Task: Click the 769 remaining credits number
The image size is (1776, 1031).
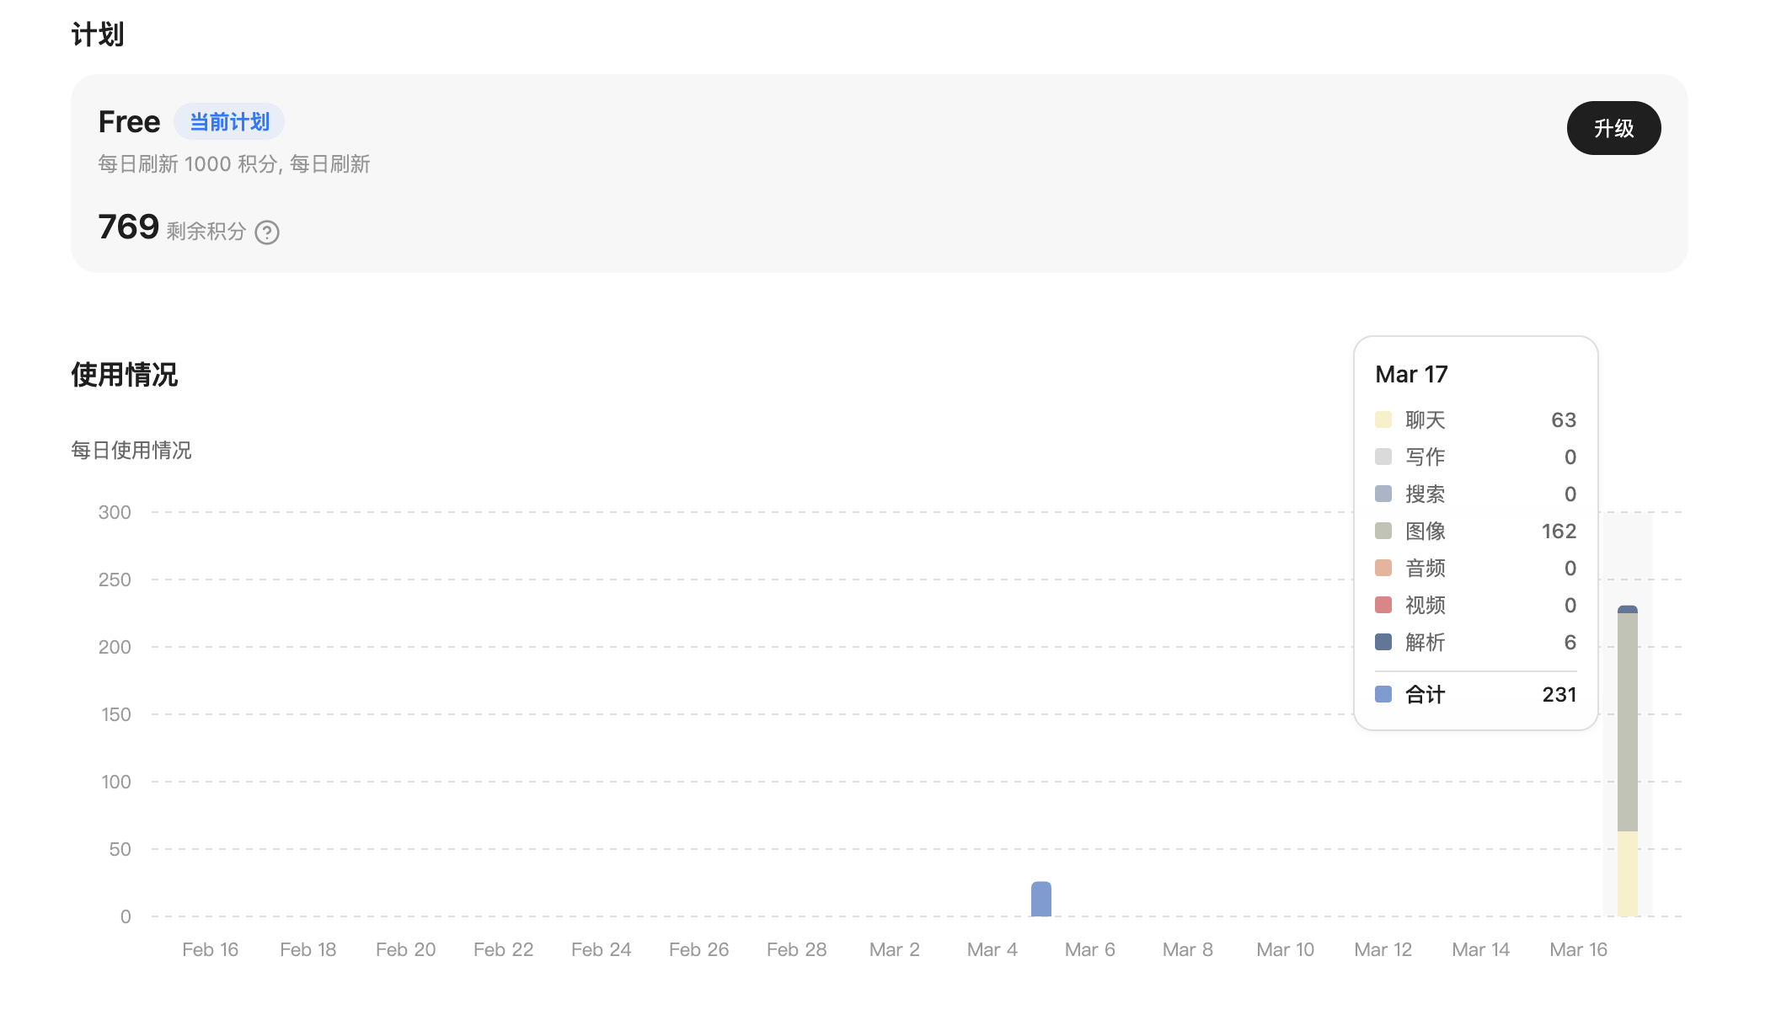Action: click(x=128, y=227)
